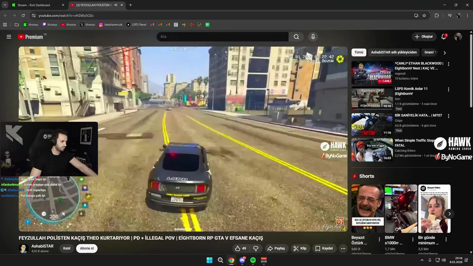Expand the Chrome tab search dropdown
The image size is (473, 266).
(5, 5)
